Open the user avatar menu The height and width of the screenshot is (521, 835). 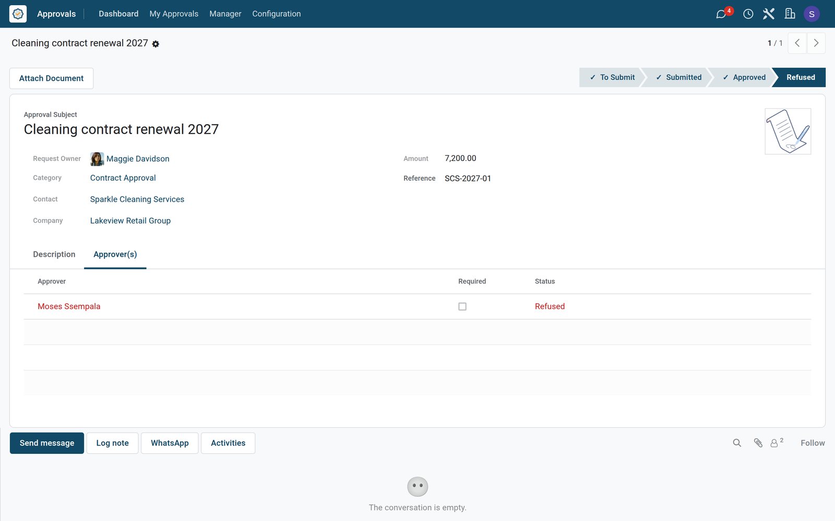click(812, 14)
